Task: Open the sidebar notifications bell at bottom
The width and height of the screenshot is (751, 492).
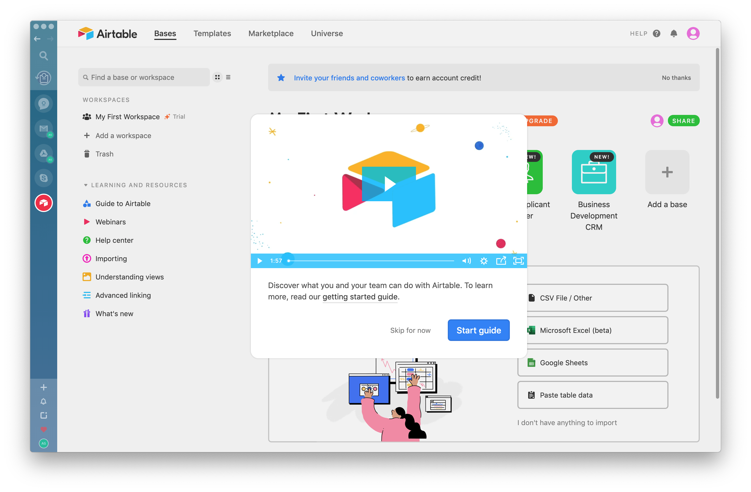Action: tap(43, 401)
